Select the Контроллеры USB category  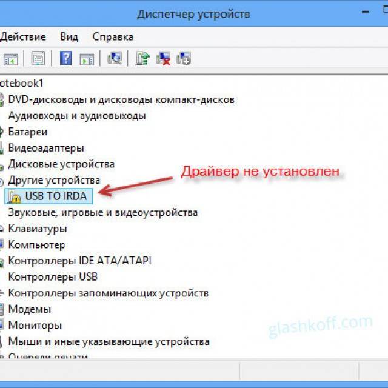click(x=53, y=277)
